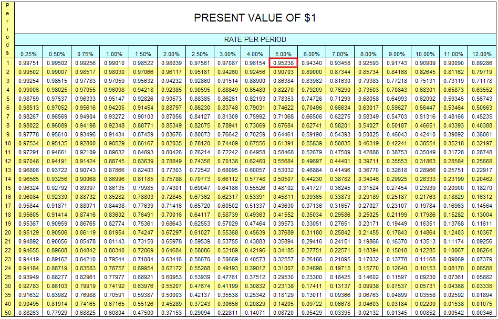Click the 5.00% rate column header
This screenshot has width=498, height=319.
tap(283, 54)
